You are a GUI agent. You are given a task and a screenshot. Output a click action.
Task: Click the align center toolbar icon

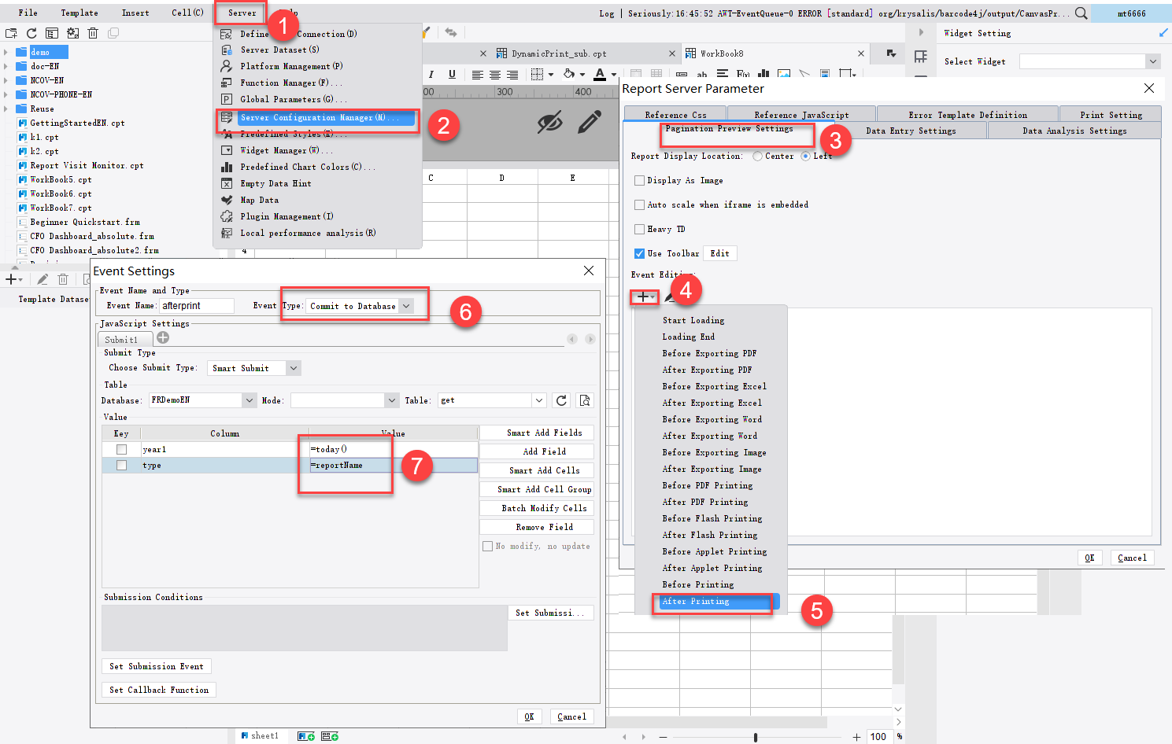tap(495, 76)
